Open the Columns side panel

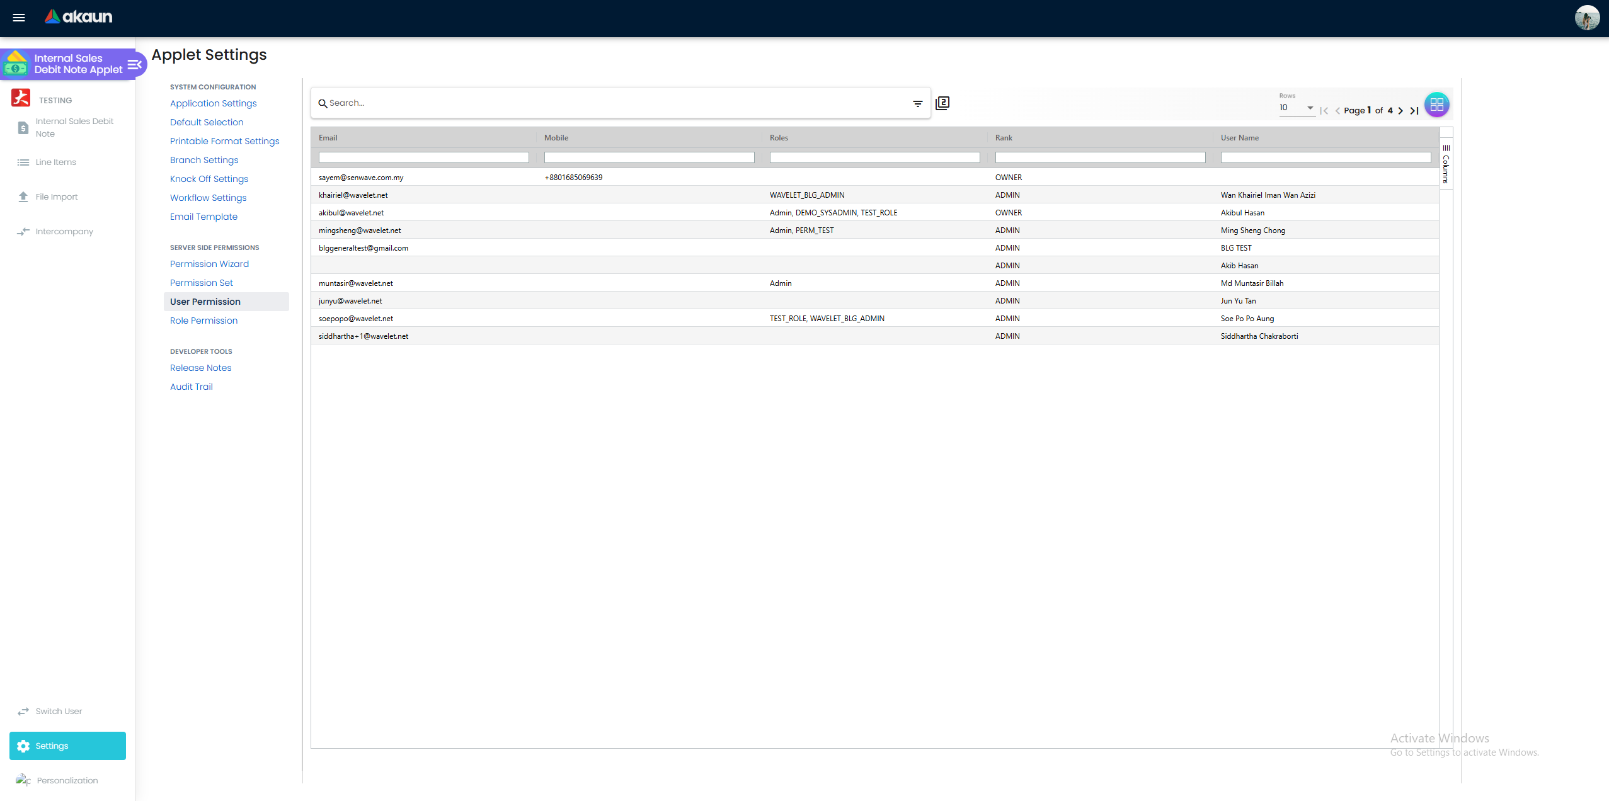click(1446, 164)
